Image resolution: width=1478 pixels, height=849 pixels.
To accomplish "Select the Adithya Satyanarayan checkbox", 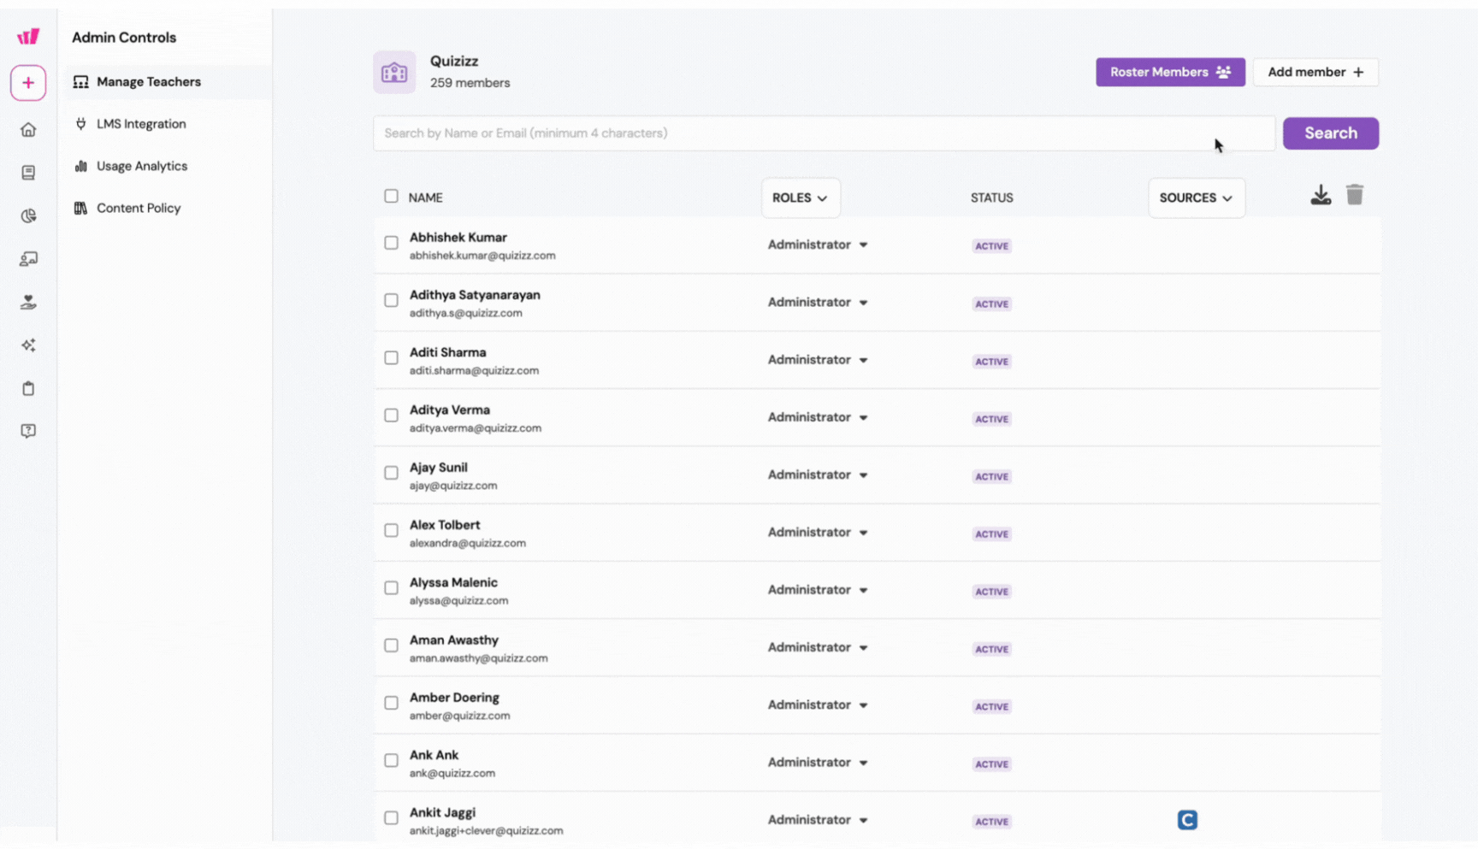I will (x=391, y=300).
